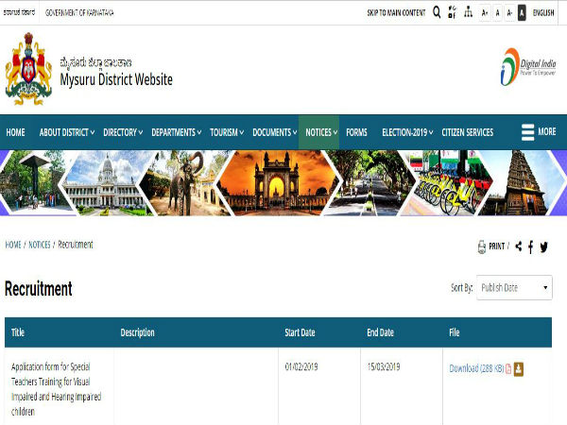Viewport: 567px width, 425px height.
Task: Share page via Facebook icon
Action: point(531,246)
